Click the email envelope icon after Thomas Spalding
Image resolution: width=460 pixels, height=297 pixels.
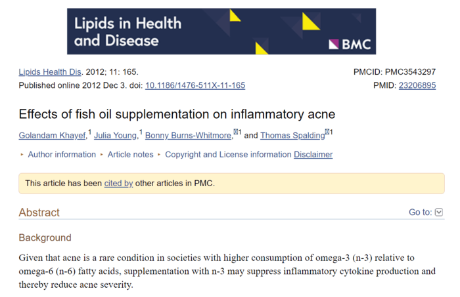point(329,132)
